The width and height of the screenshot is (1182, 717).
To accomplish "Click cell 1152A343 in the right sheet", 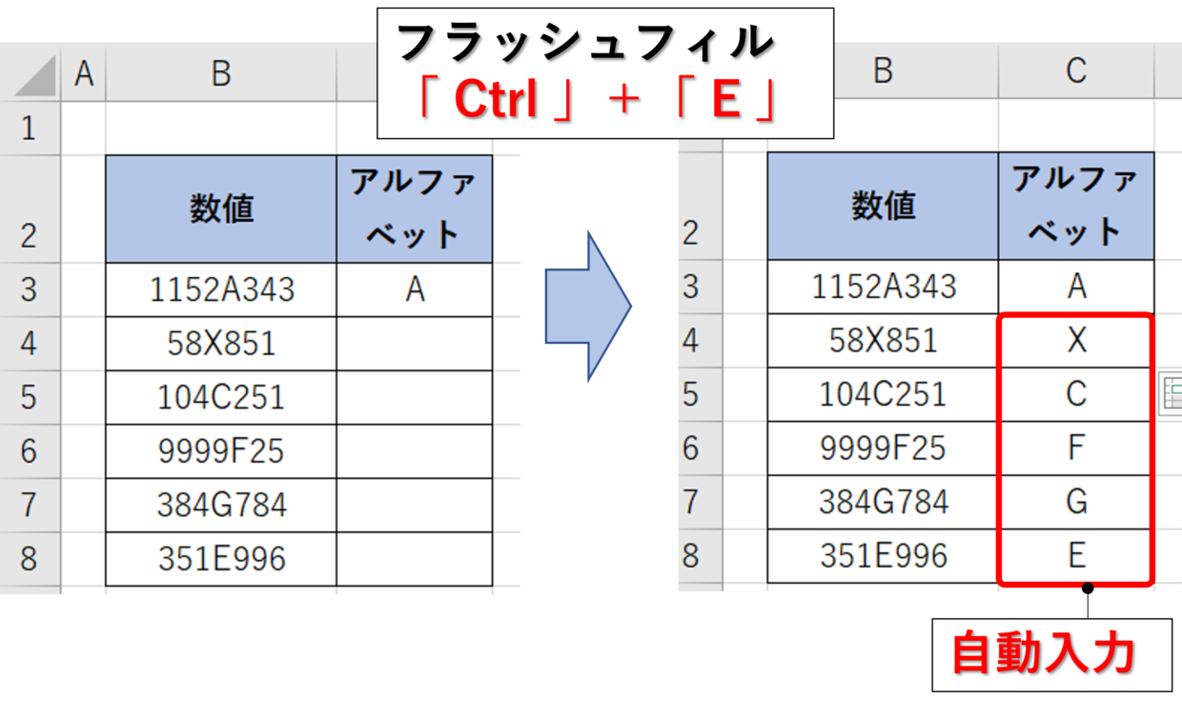I will click(883, 287).
